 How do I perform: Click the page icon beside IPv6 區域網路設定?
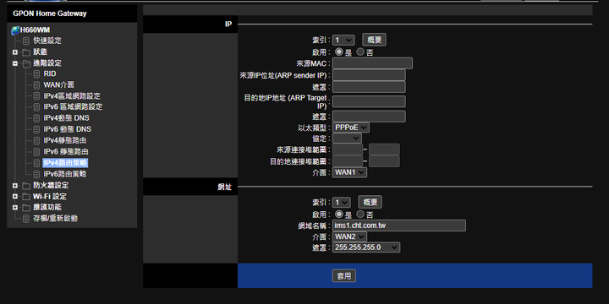click(x=36, y=107)
